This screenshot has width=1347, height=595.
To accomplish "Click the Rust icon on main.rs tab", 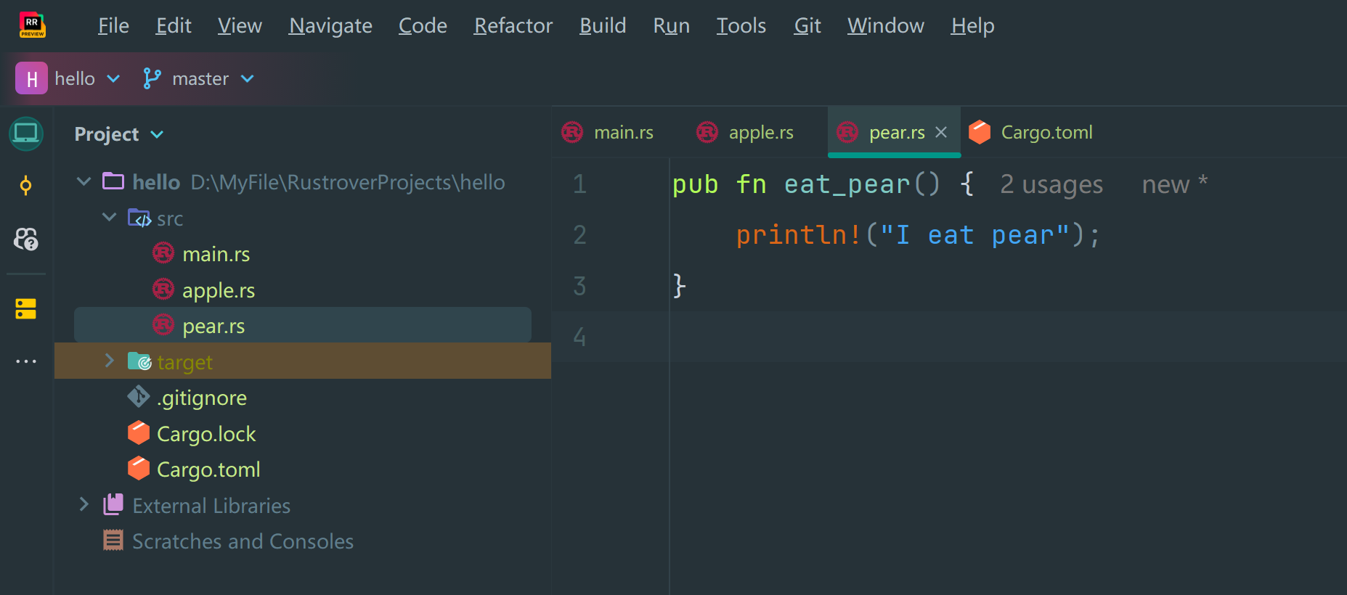I will (572, 132).
